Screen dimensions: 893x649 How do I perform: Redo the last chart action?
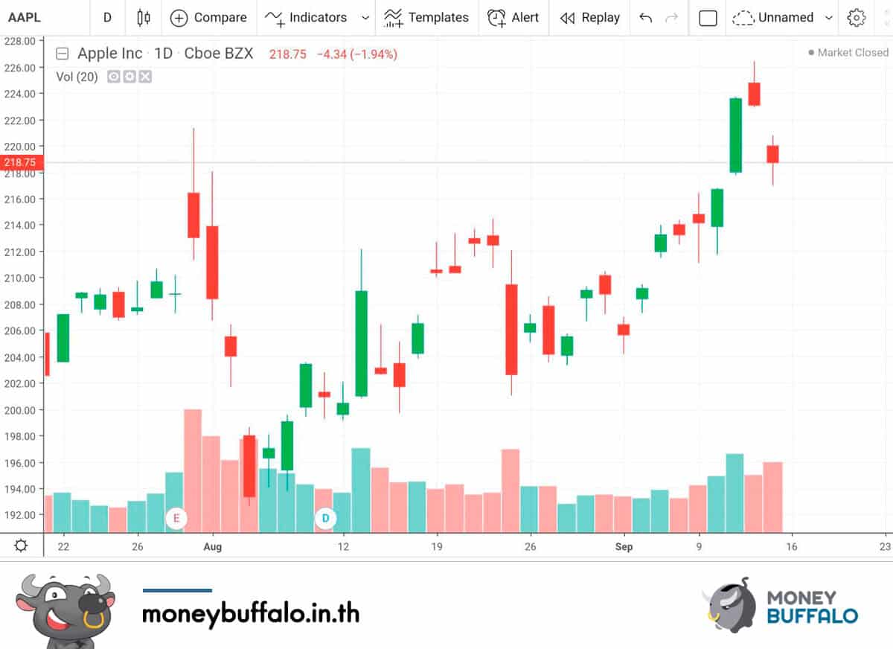671,17
